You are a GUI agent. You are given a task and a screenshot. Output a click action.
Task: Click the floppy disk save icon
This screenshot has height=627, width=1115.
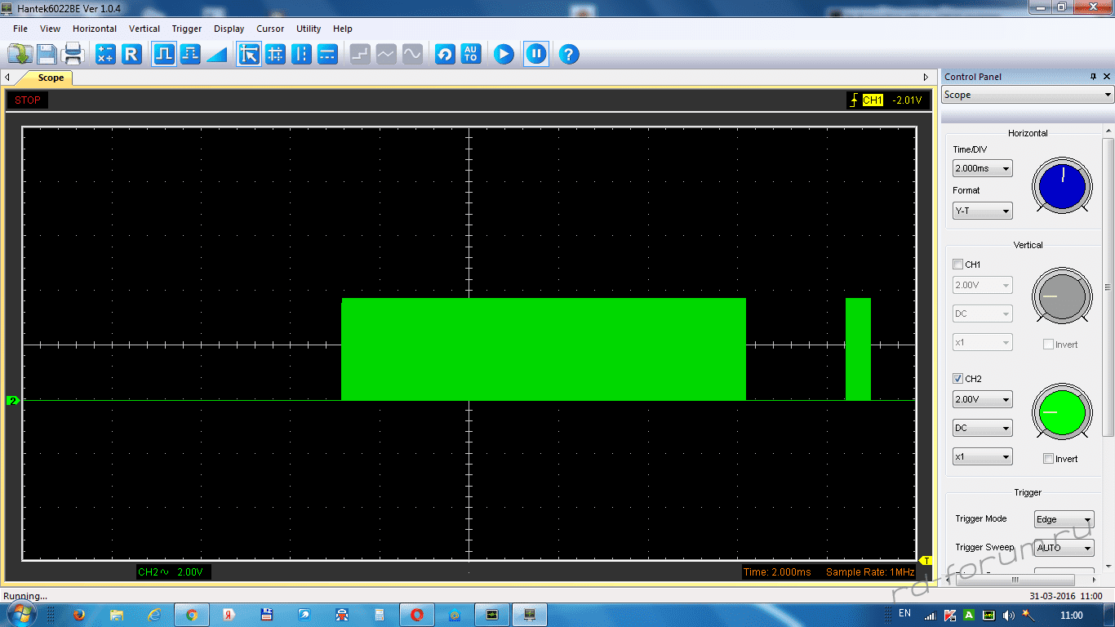click(47, 55)
